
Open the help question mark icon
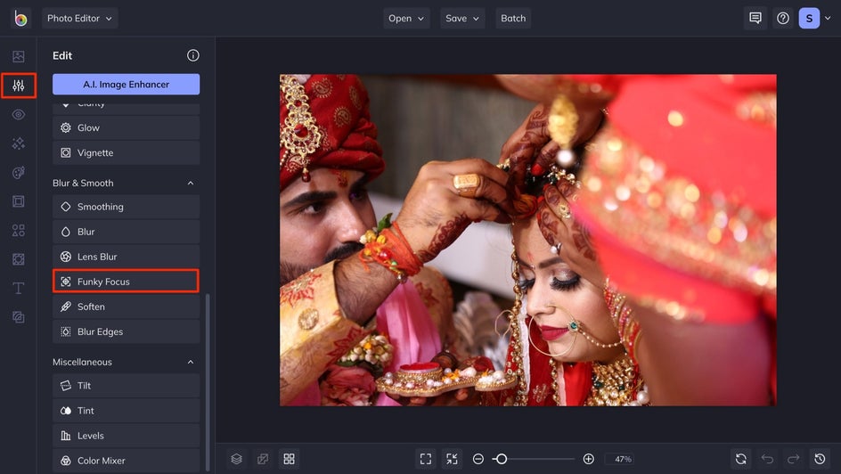coord(782,18)
